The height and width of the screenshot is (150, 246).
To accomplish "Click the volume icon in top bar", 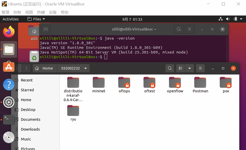I will (228, 19).
